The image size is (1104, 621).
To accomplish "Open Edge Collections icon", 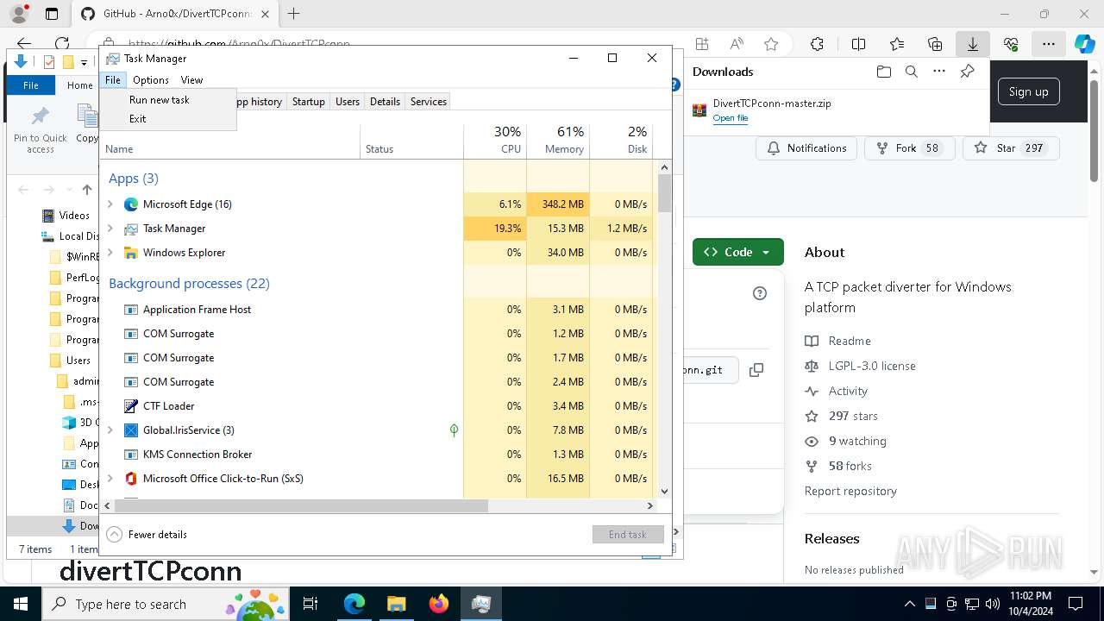I will 935,44.
